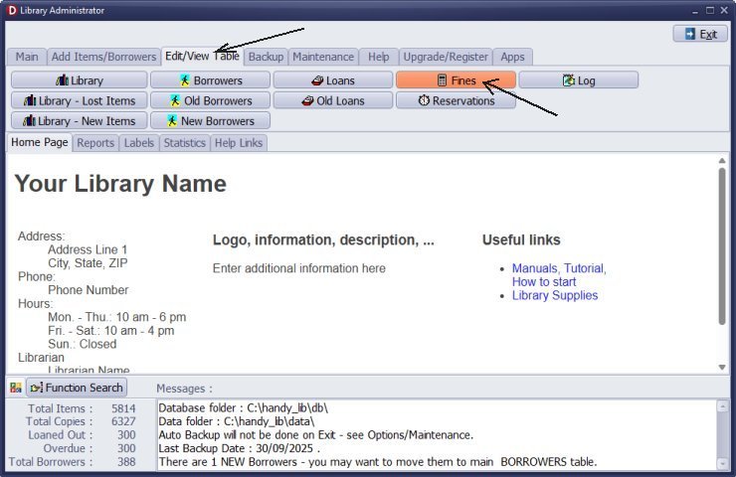Click the Exit button
The image size is (736, 477).
pyautogui.click(x=699, y=34)
